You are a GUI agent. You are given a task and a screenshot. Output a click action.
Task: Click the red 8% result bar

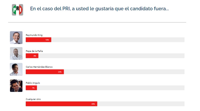[x=32, y=56]
